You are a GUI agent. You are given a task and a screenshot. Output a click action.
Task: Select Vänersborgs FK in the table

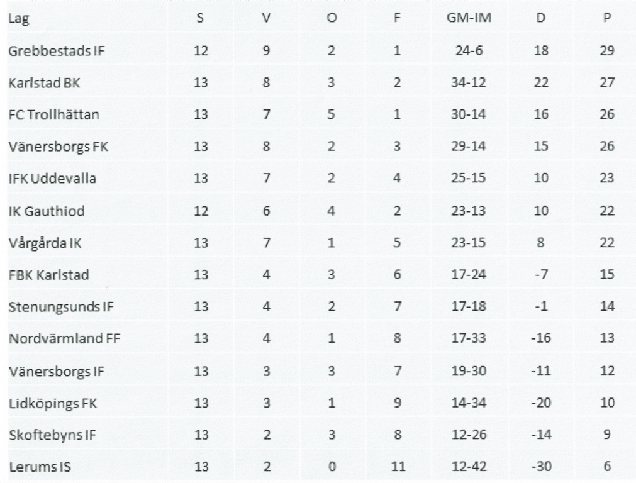(x=58, y=147)
